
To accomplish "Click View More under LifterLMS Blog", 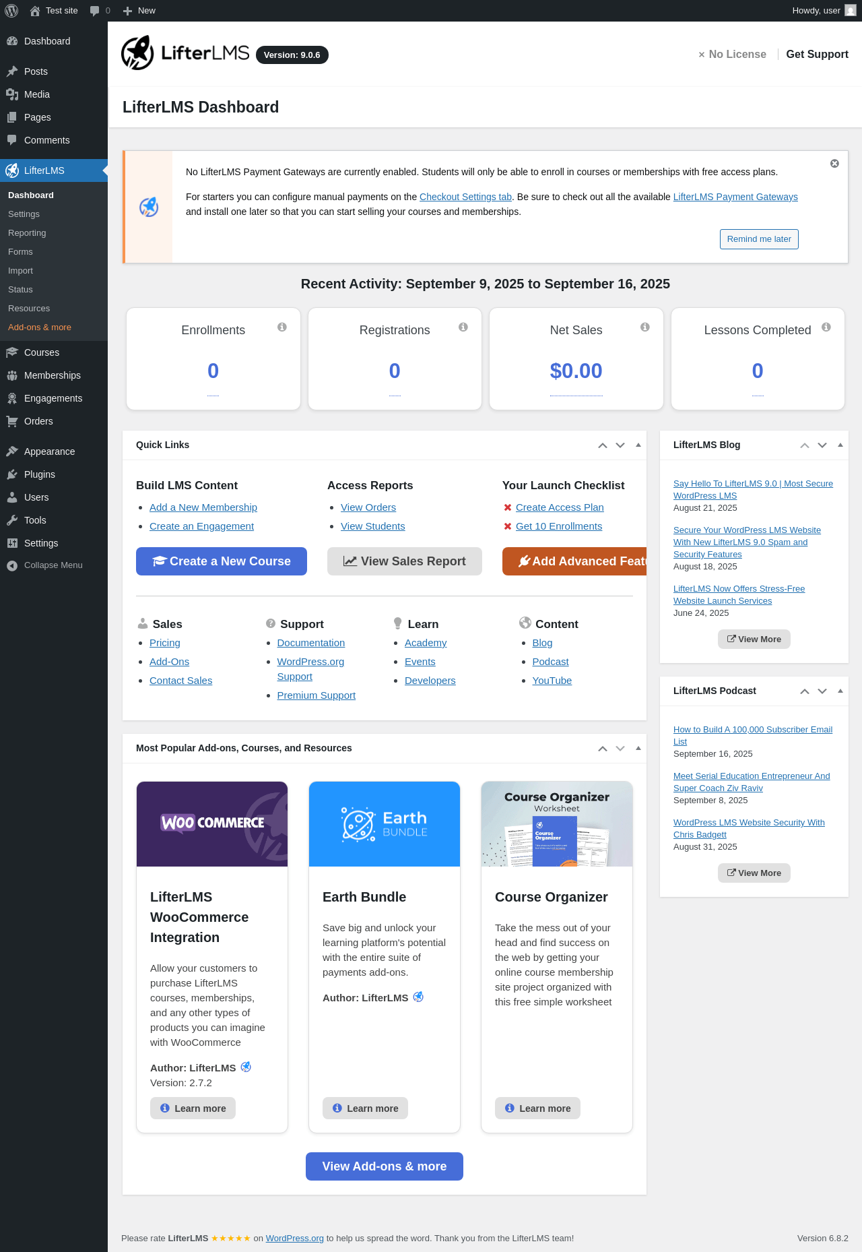I will 754,639.
